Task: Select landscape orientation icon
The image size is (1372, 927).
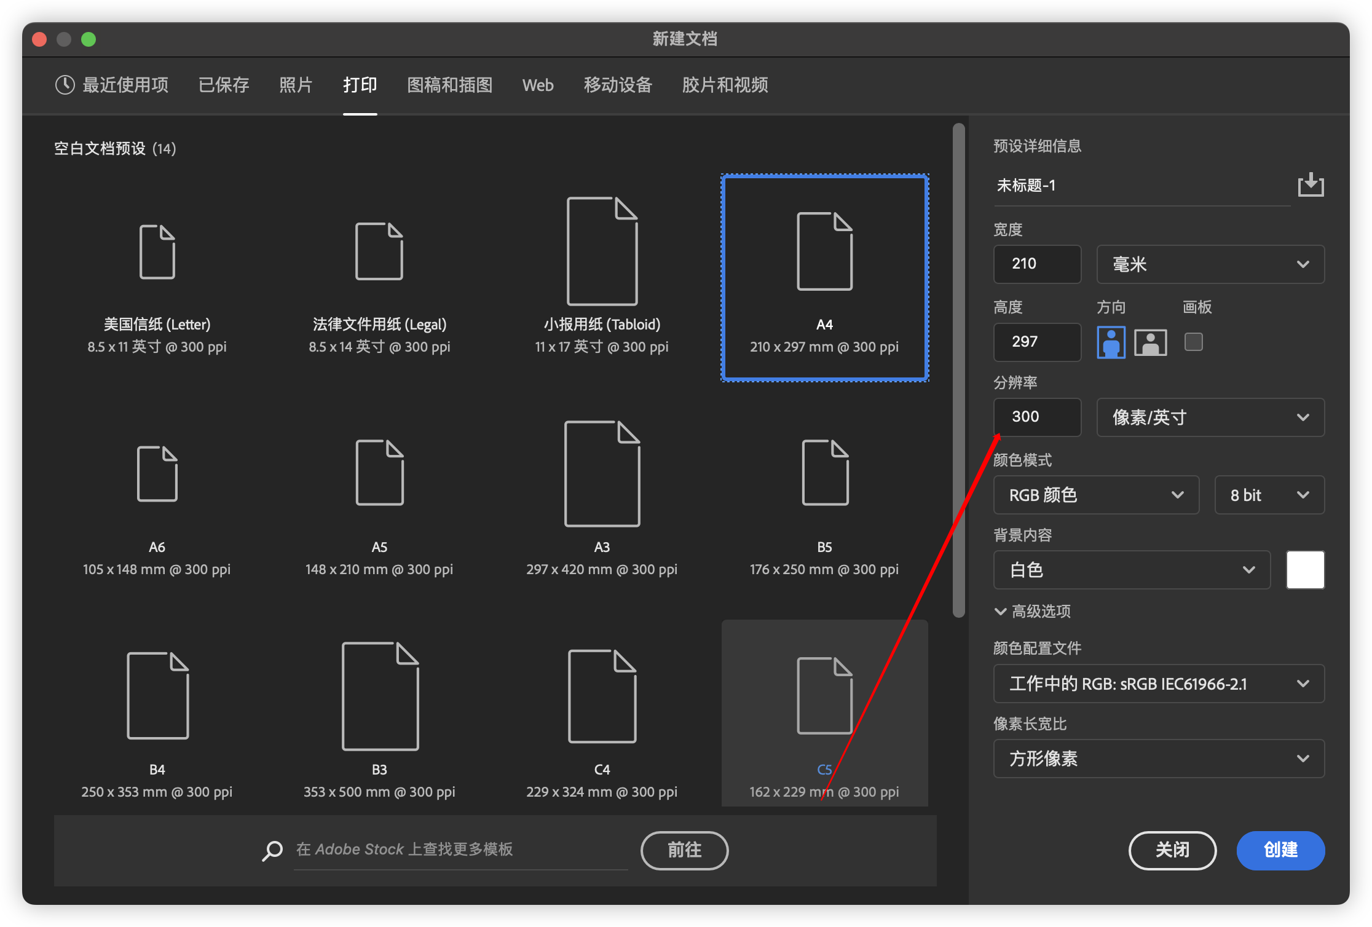Action: pyautogui.click(x=1150, y=342)
